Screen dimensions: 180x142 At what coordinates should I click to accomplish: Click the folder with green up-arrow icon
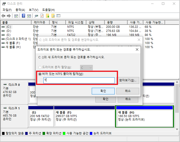click(x=47, y=16)
